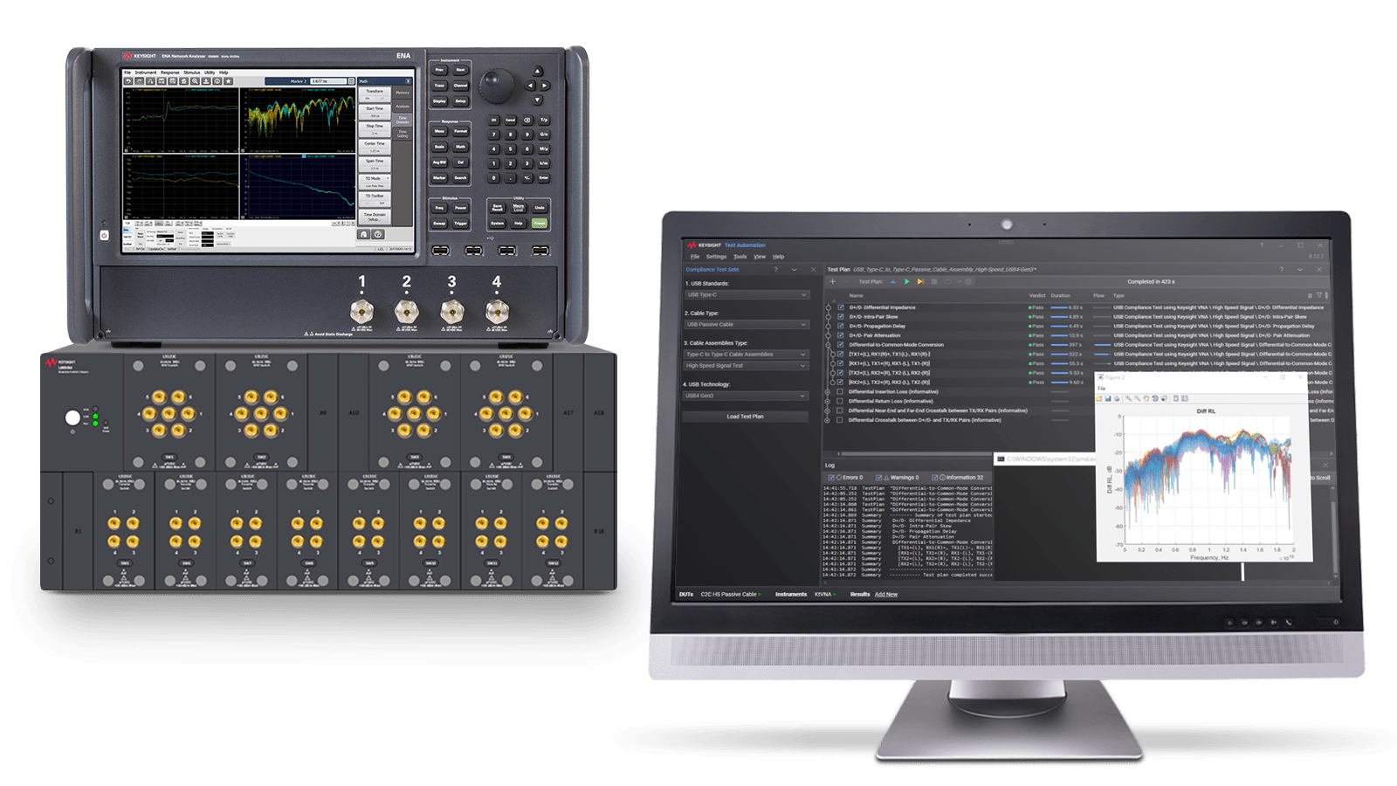
Task: Uncheck D+/D- Pair Attenuation test step
Action: point(841,335)
